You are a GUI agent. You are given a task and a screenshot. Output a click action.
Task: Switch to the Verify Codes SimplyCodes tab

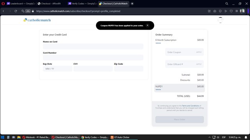pos(82,3)
